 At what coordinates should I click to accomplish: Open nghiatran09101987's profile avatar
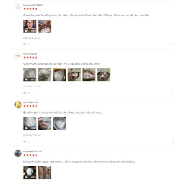coord(18,153)
